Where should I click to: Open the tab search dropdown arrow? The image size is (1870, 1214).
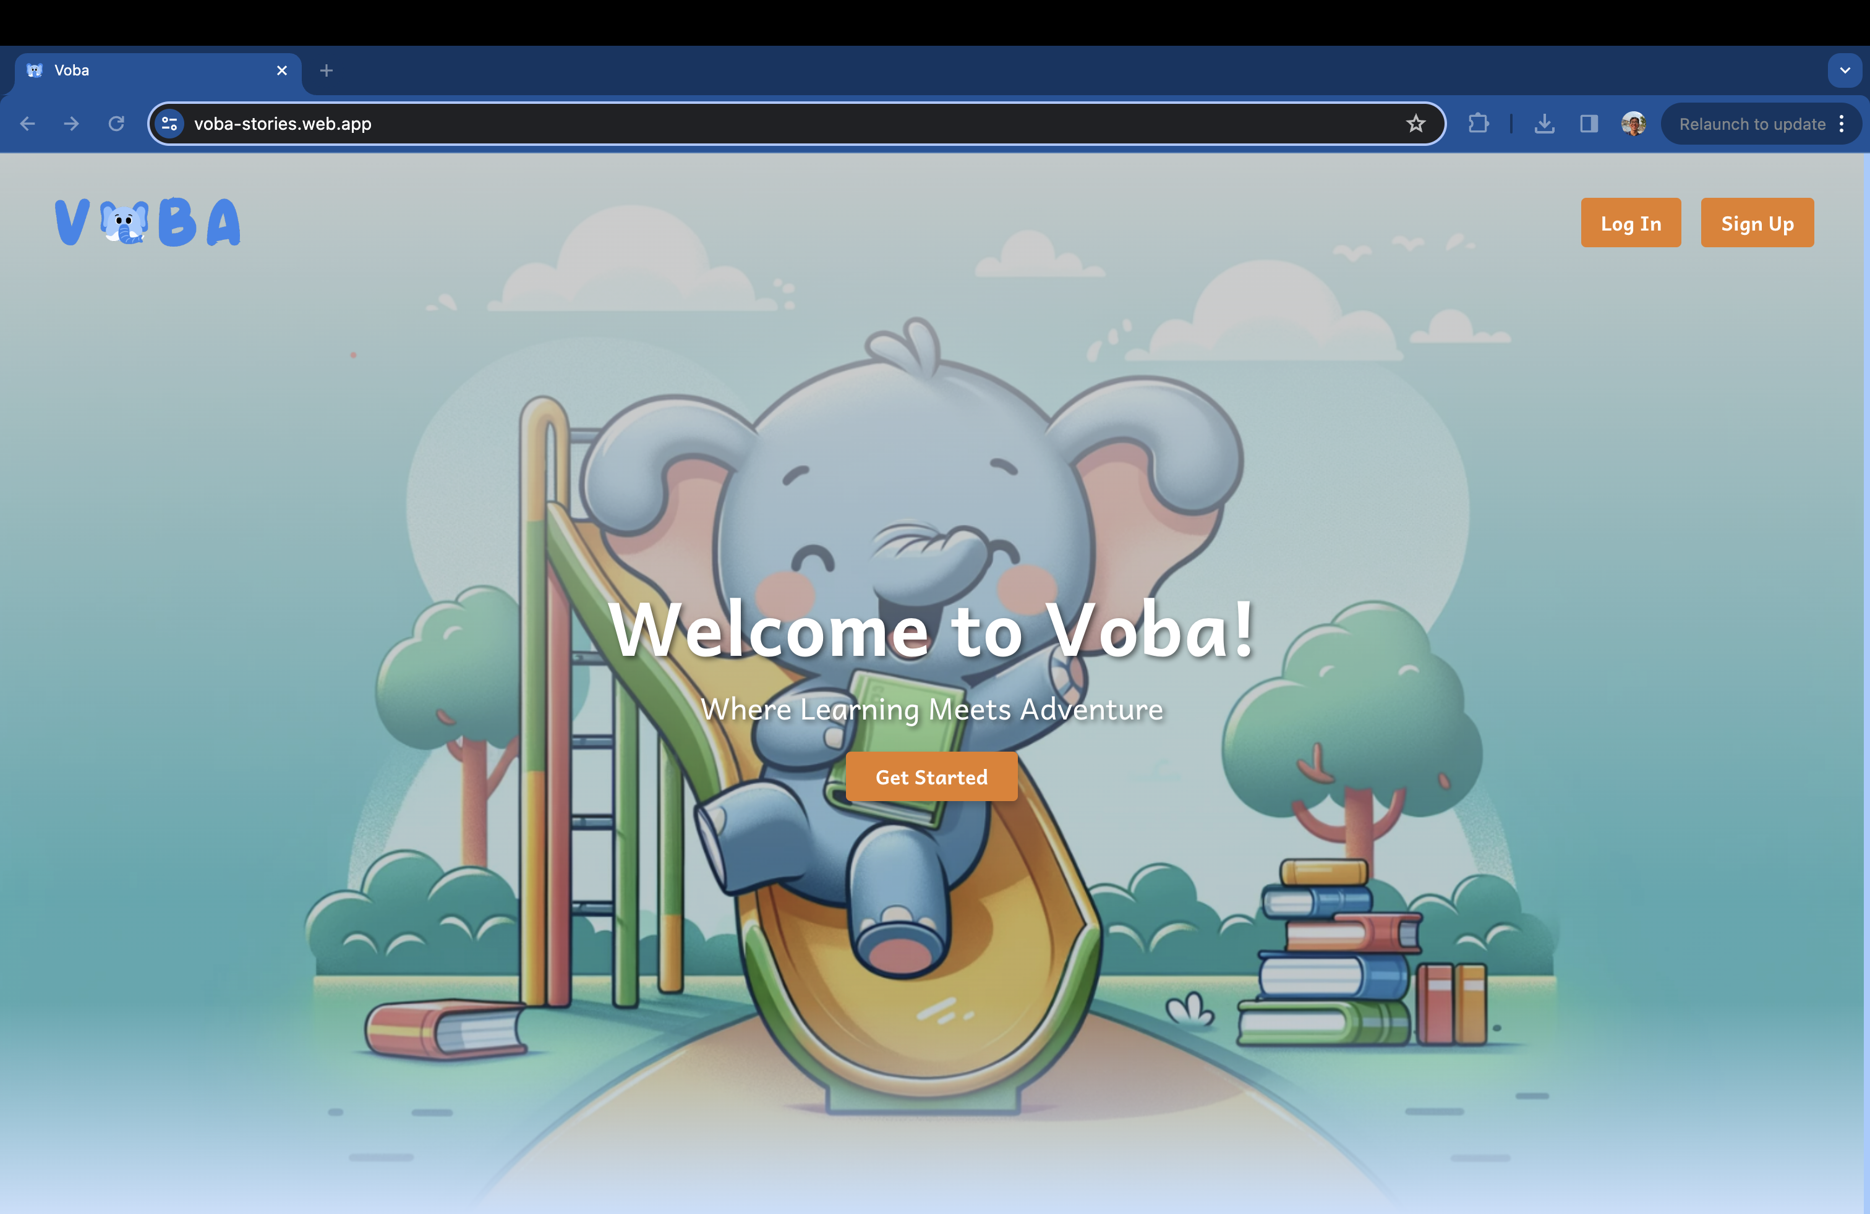point(1844,70)
